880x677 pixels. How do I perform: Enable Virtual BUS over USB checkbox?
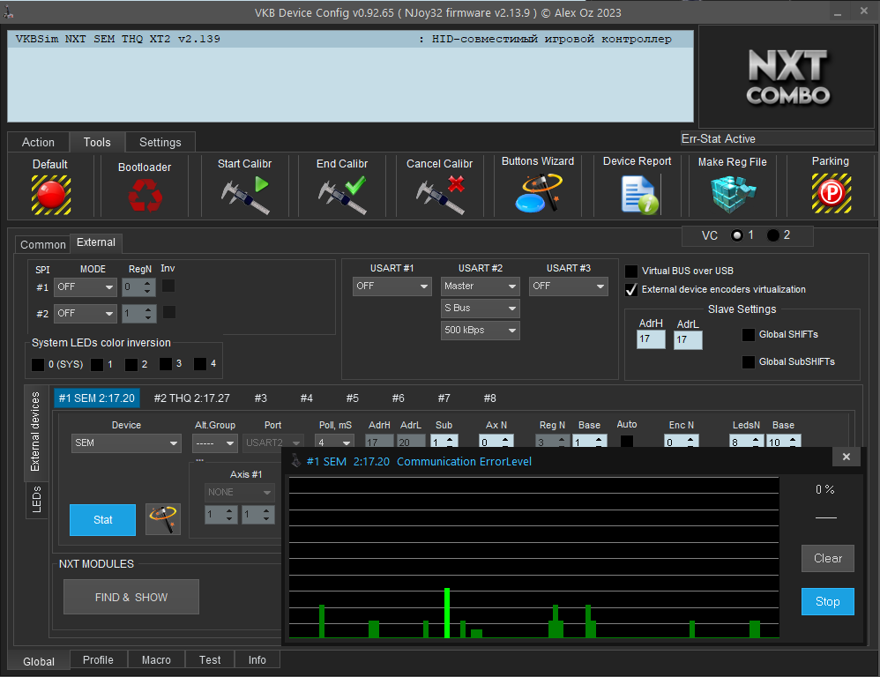point(631,272)
